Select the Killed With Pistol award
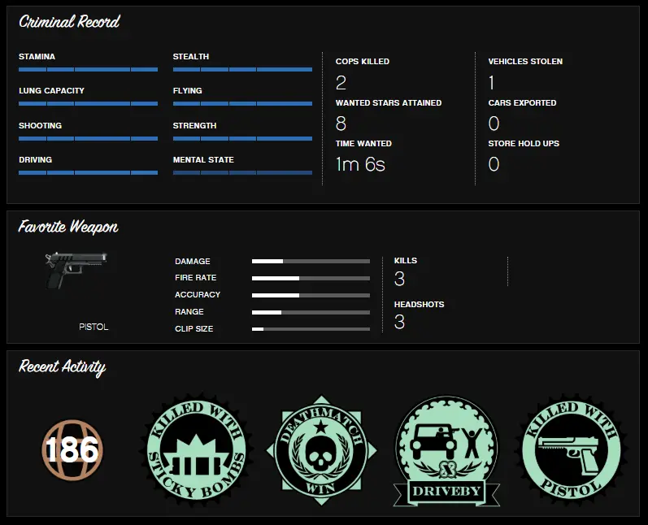Screen dimensions: 648x525 click(x=571, y=449)
